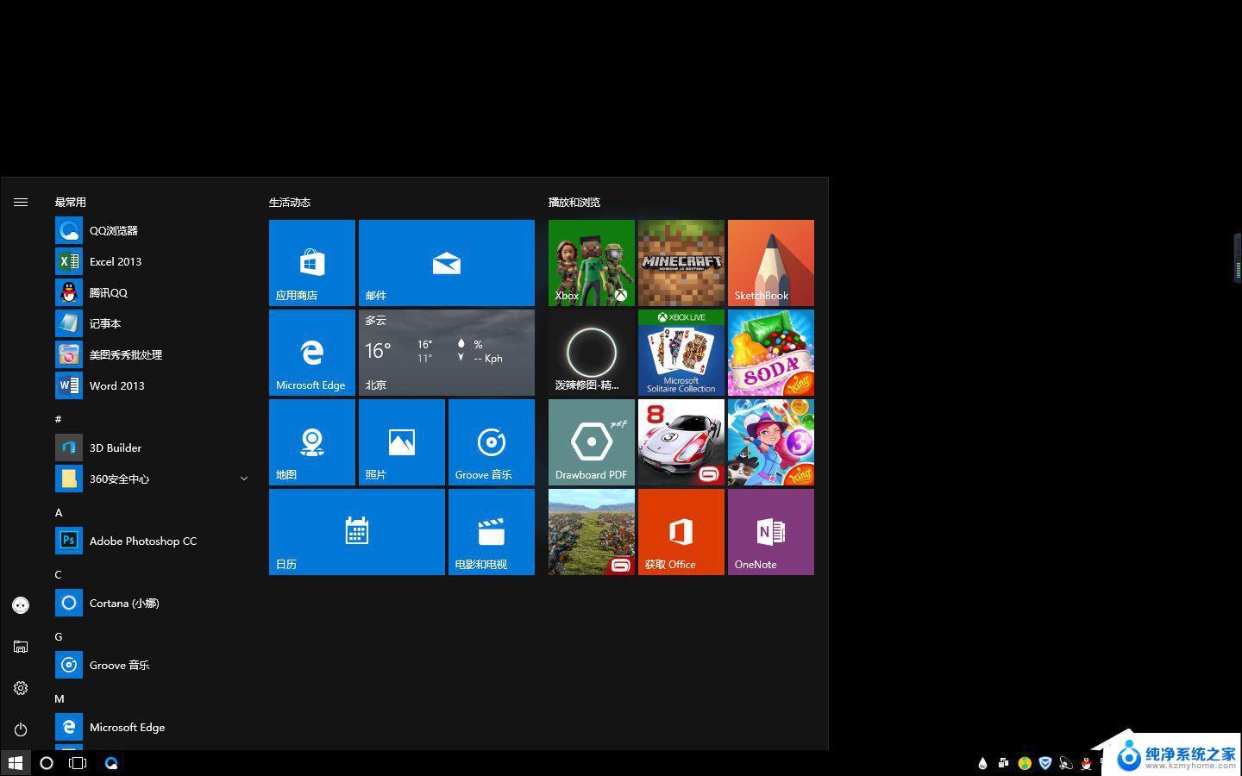Open the 北京 weather tile
Screen dimensions: 1242x776
click(447, 353)
